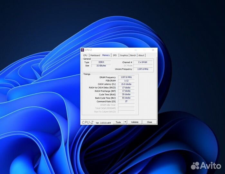225x174 pixels.
Task: Click the Tools button
Action: pos(118,122)
